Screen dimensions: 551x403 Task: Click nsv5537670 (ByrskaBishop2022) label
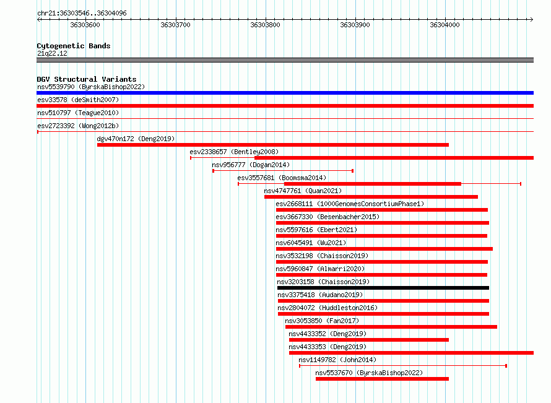[369, 373]
